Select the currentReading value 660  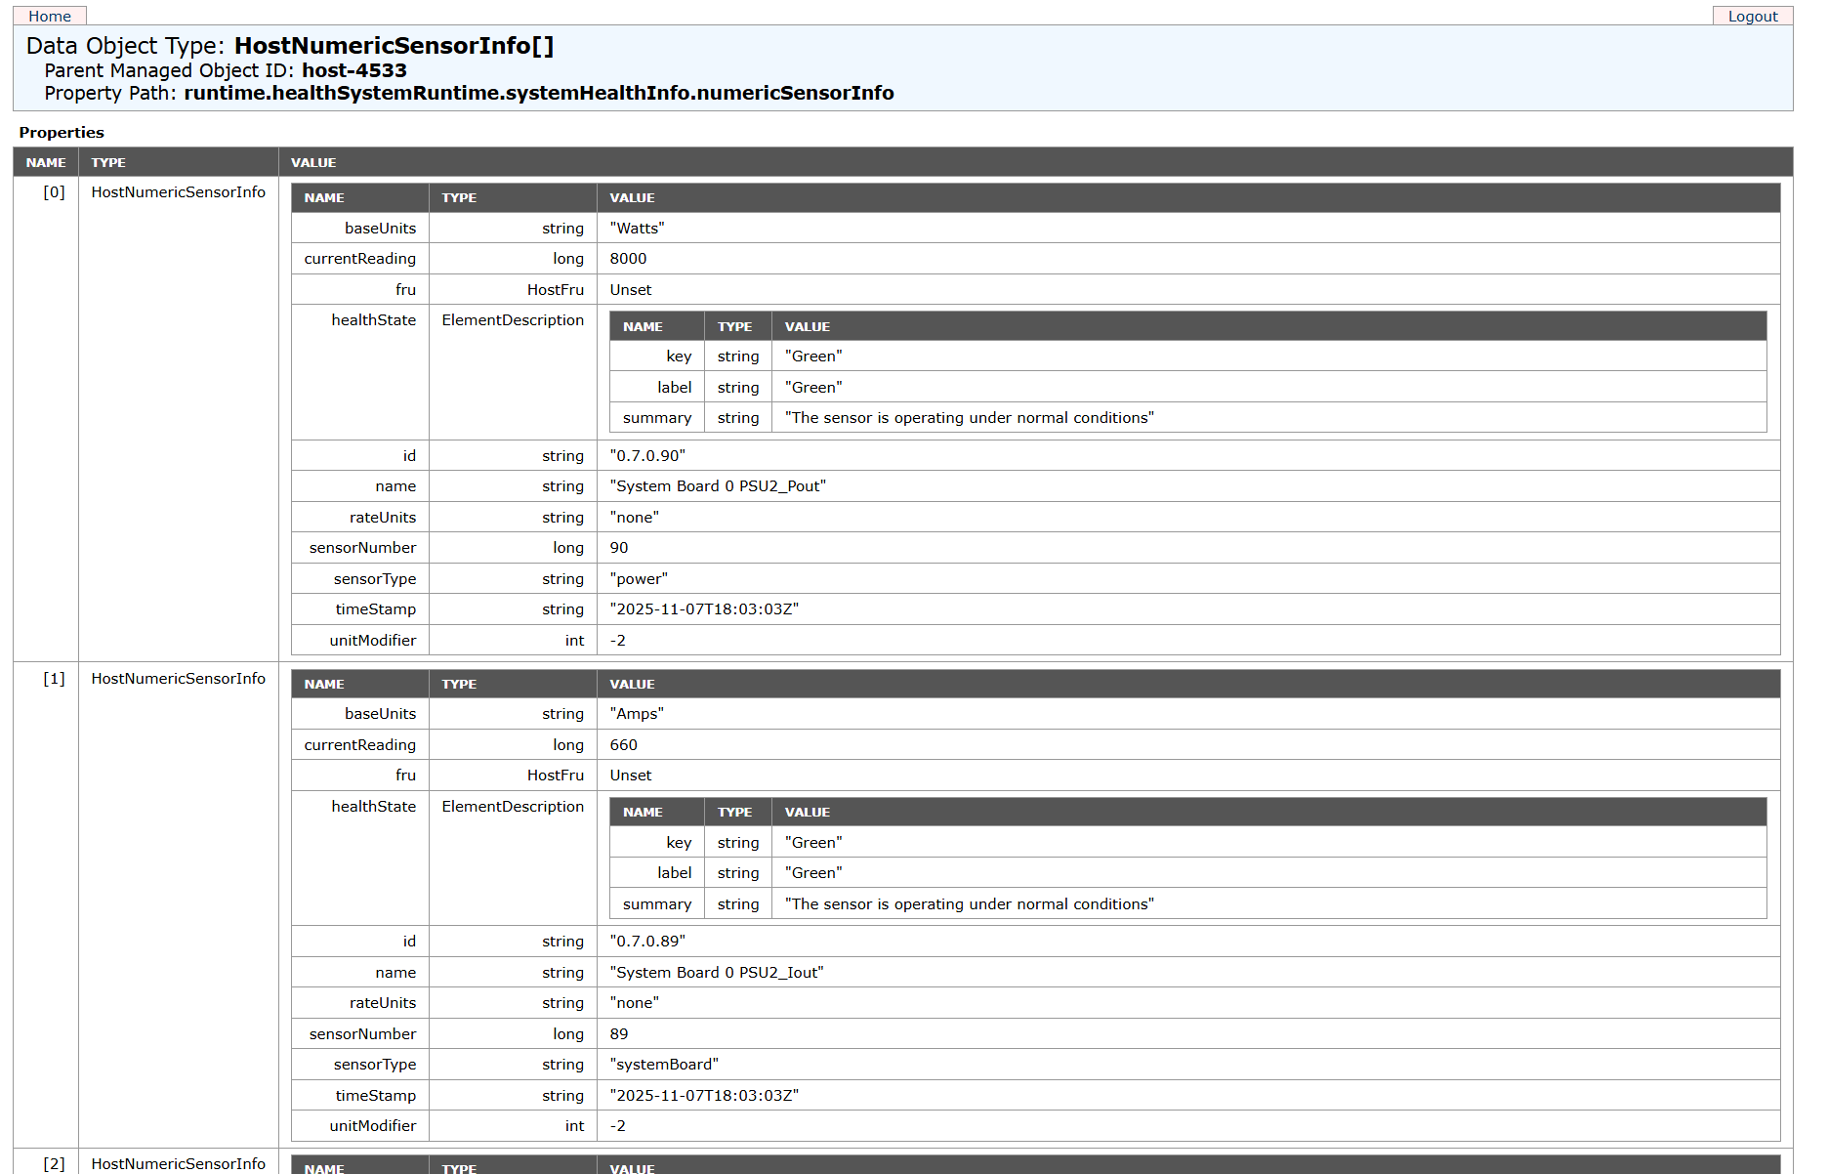[623, 745]
